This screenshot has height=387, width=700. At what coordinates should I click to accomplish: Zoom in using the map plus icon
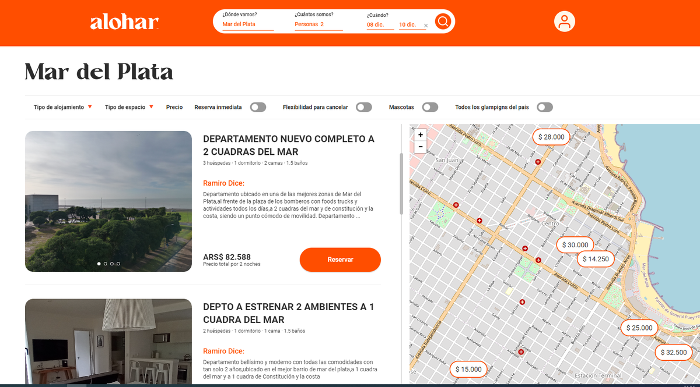420,134
